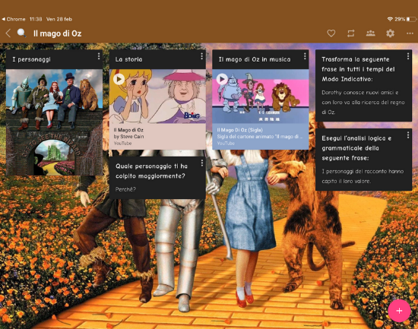The height and width of the screenshot is (329, 418).
Task: Tap the back arrow in header
Action: (8, 33)
